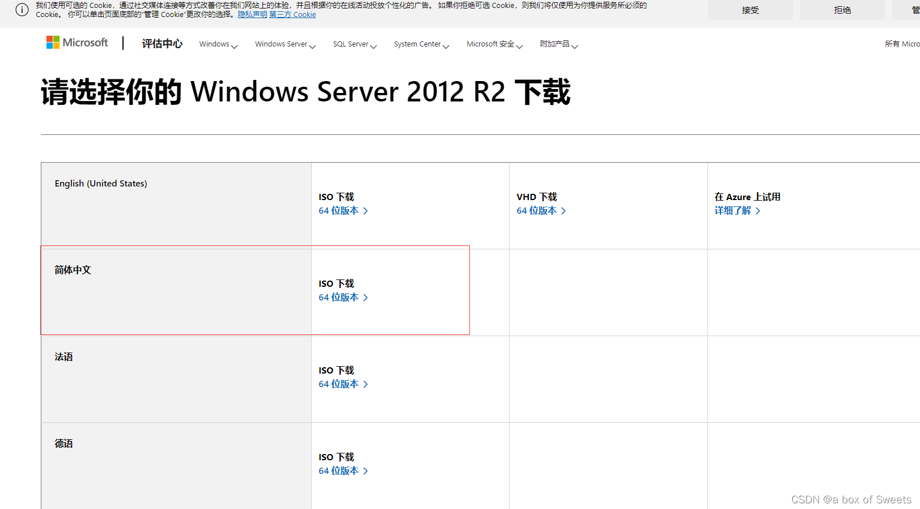Click the 所有 Microsoft menu
The image size is (920, 509).
point(902,44)
